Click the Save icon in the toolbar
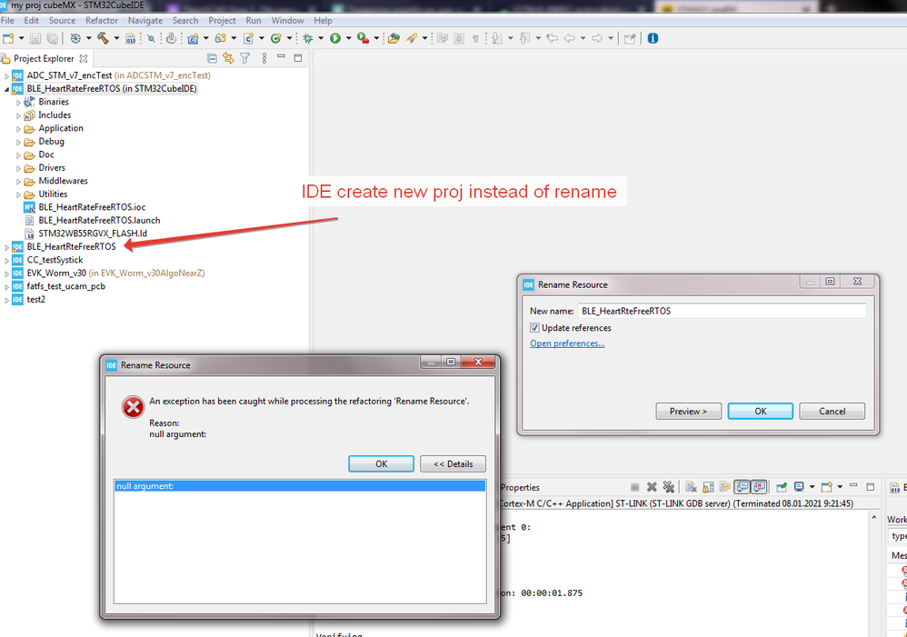907x637 pixels. (x=35, y=38)
